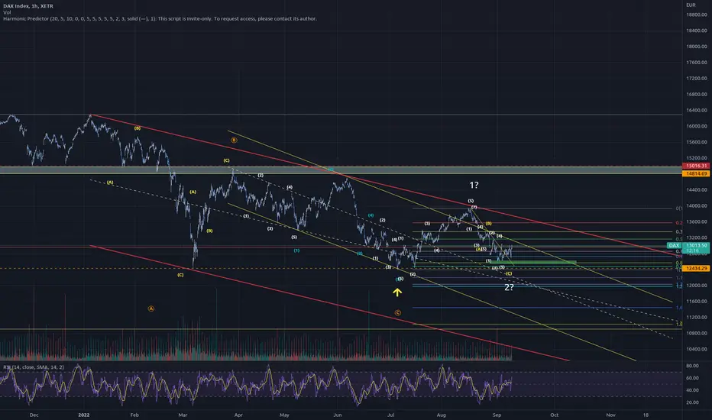Click the May label on time axis
The image size is (712, 420).
tap(284, 415)
